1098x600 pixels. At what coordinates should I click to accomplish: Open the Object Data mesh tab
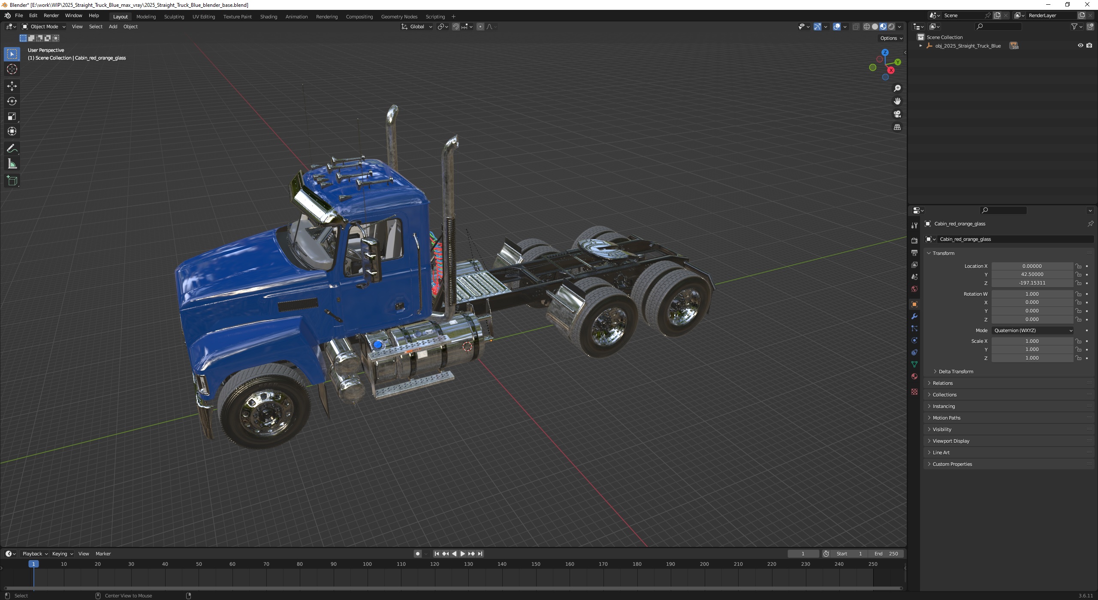914,364
